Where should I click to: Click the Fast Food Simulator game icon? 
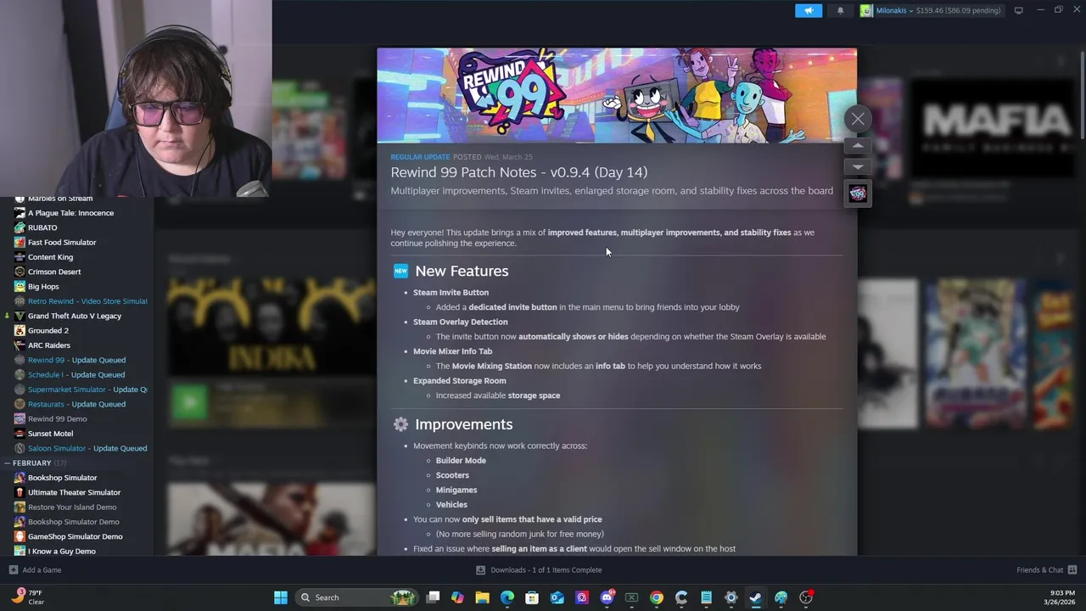(20, 243)
